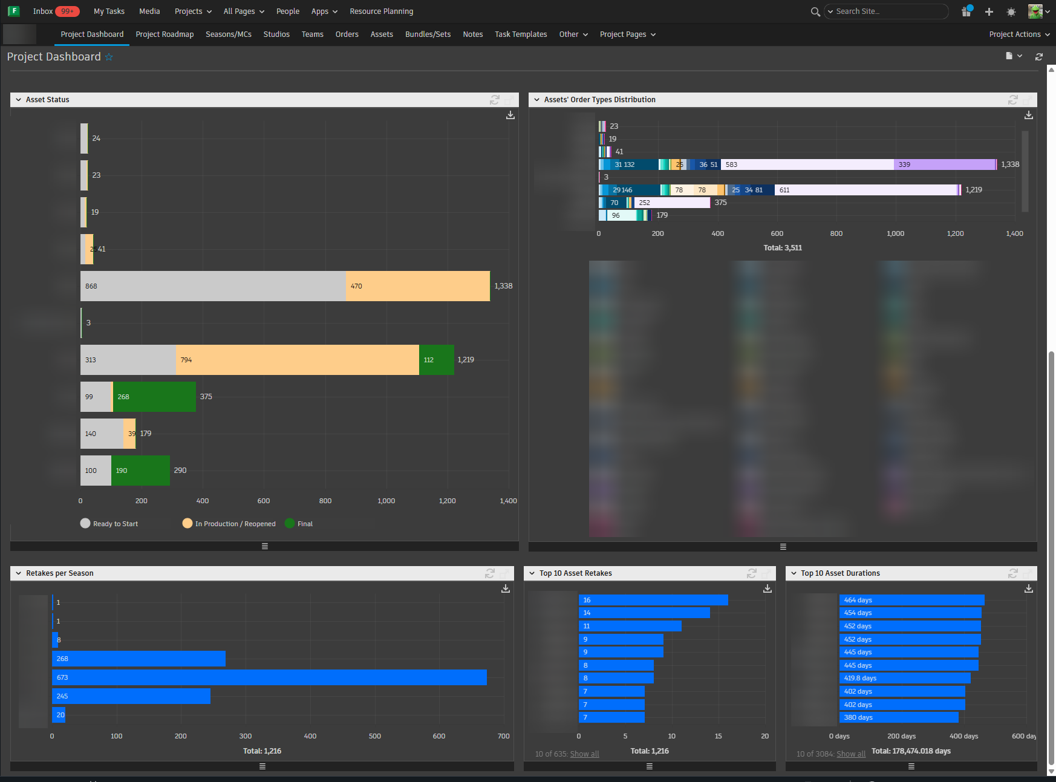Collapse the Asset Status widget
The height and width of the screenshot is (782, 1056).
click(19, 100)
